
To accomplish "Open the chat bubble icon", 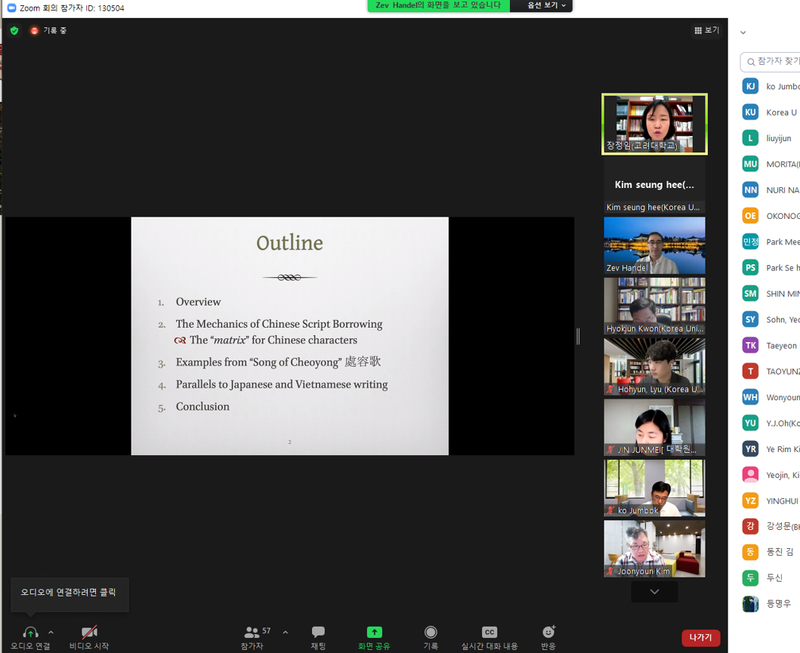I will tap(318, 632).
